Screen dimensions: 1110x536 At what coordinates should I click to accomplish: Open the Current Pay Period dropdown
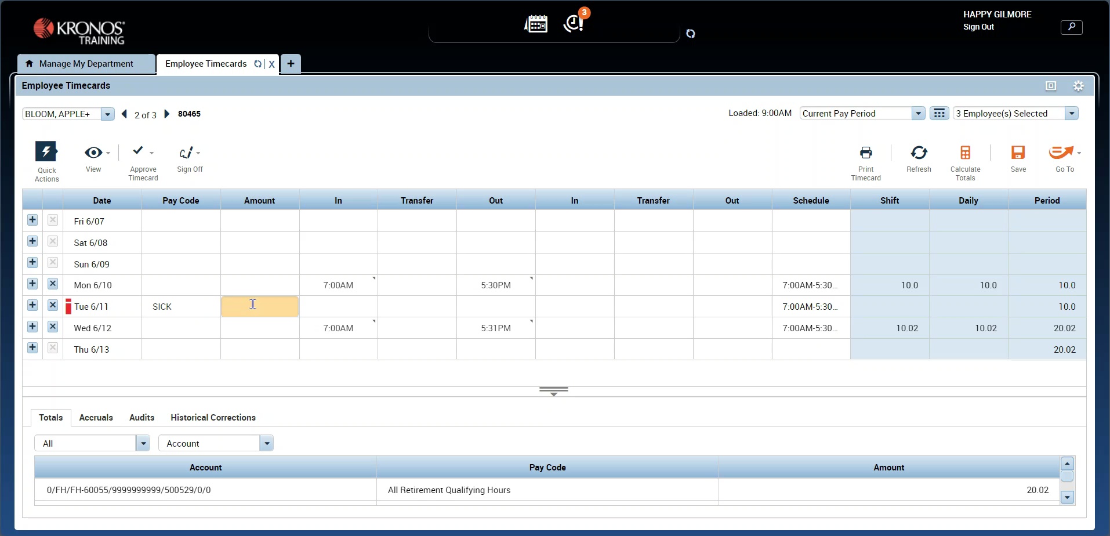click(x=917, y=114)
